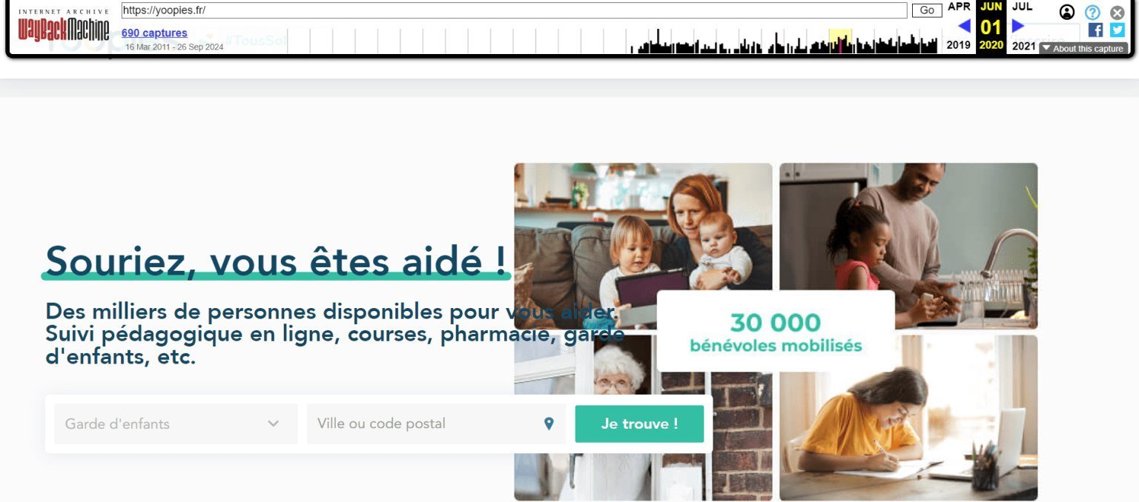1139x502 pixels.
Task: Click the highlighted year in the capture timeline graph
Action: pyautogui.click(x=840, y=41)
